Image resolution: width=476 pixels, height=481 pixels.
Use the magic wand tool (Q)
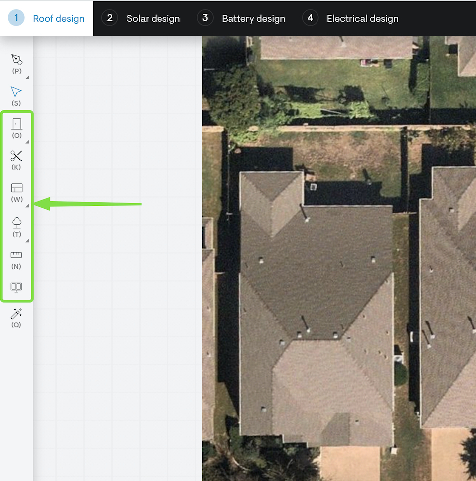pyautogui.click(x=16, y=314)
